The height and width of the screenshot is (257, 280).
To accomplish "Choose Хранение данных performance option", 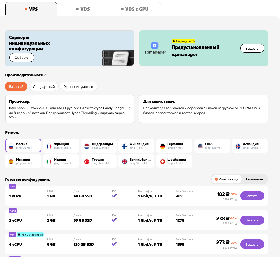I will point(79,87).
